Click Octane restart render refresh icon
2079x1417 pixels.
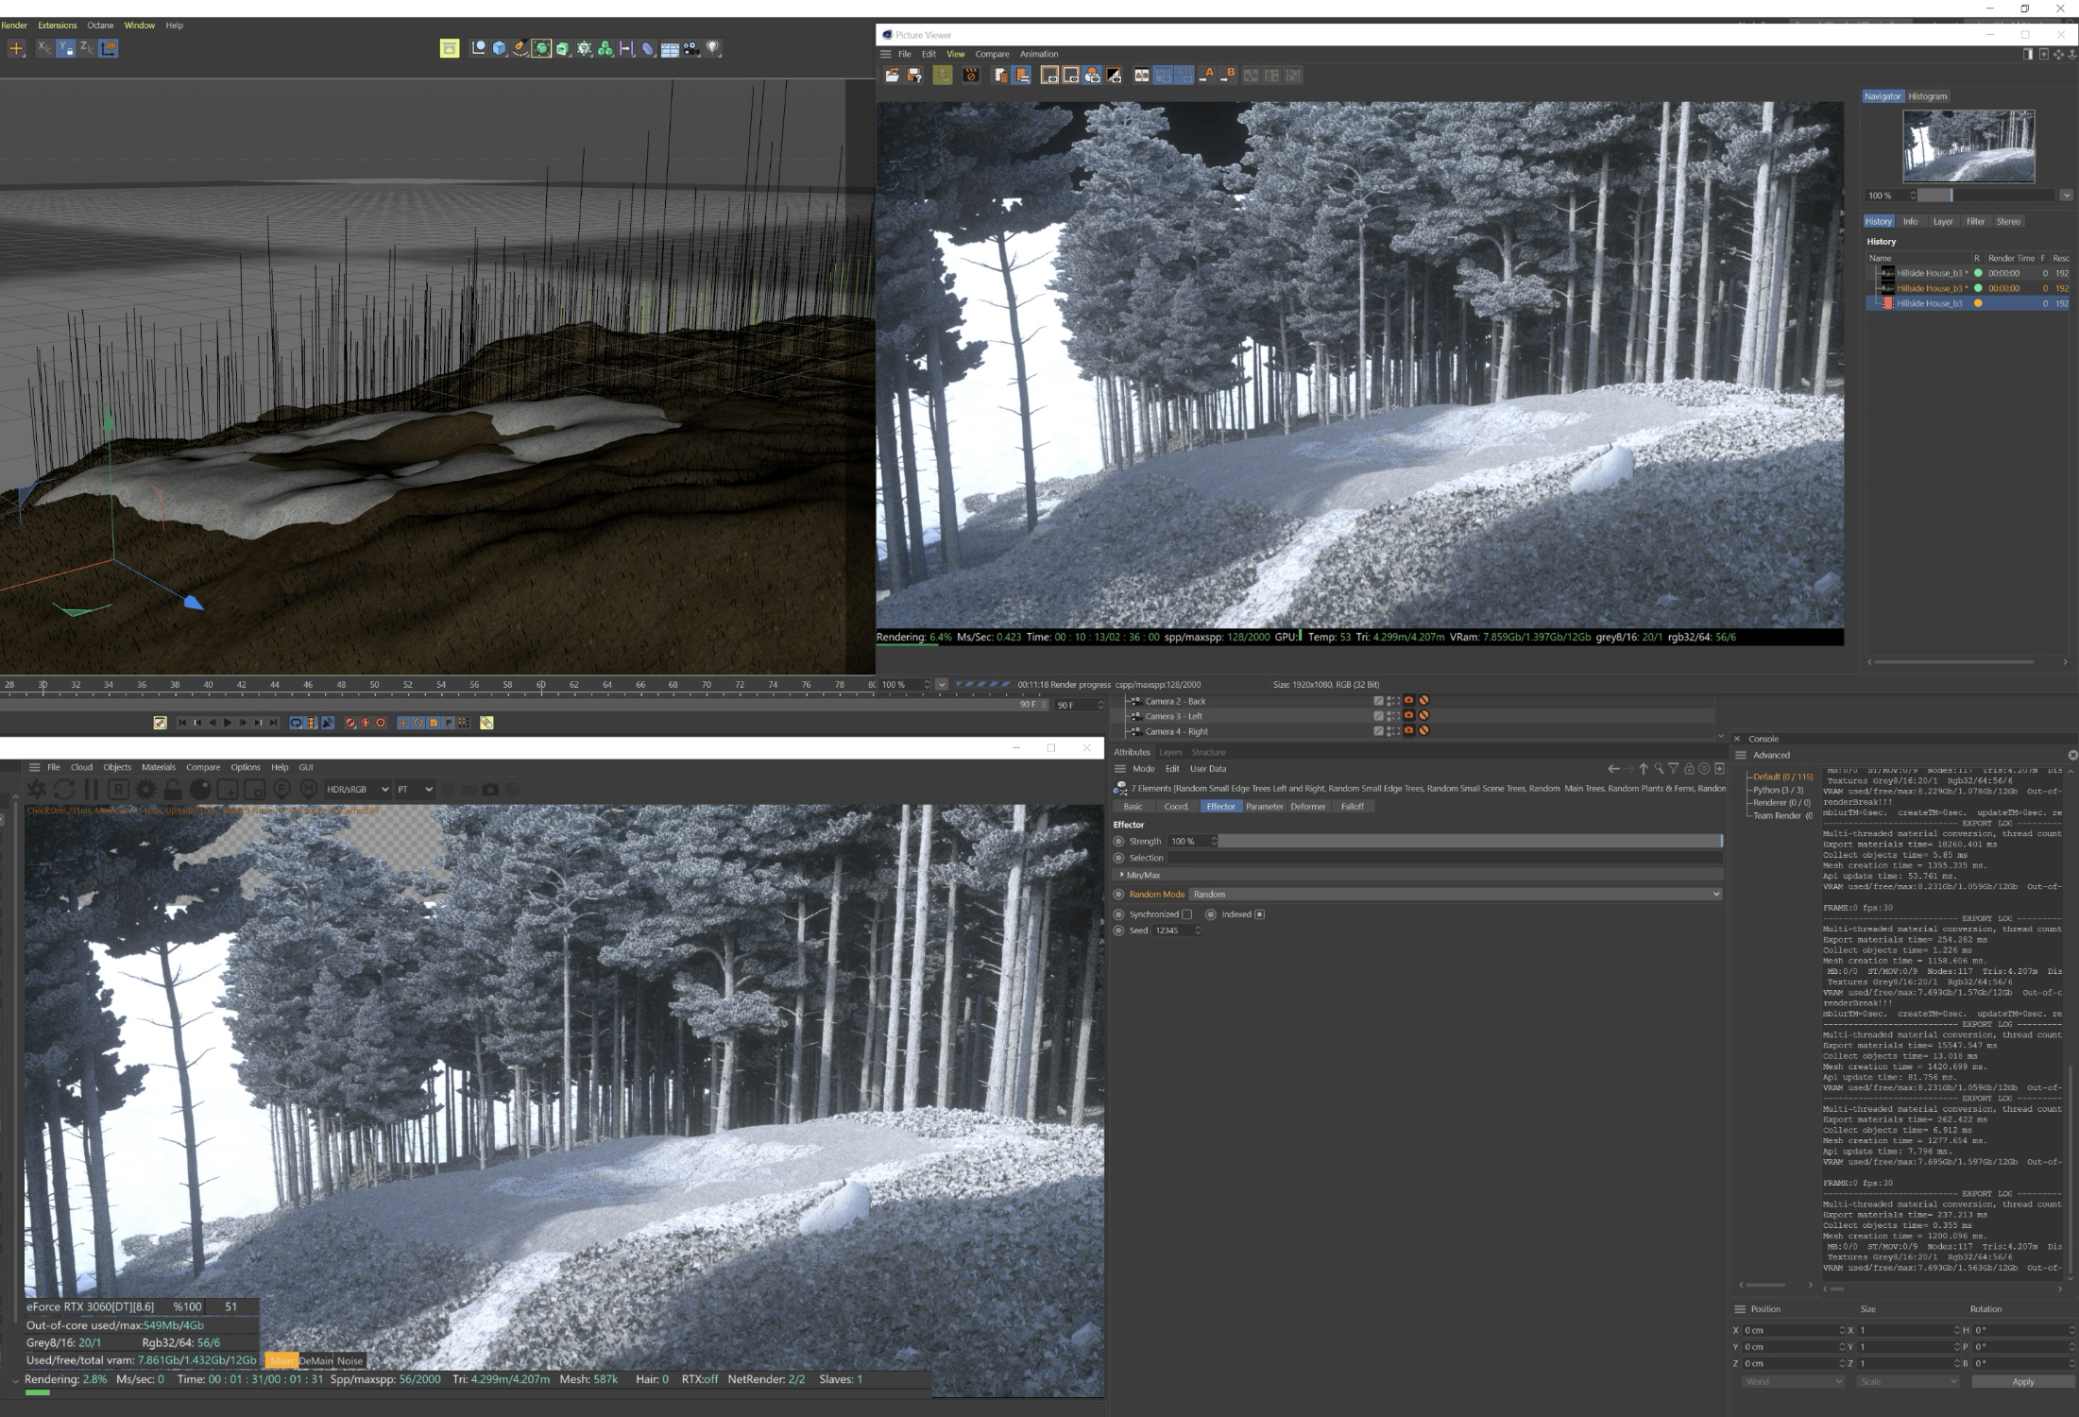coord(63,790)
